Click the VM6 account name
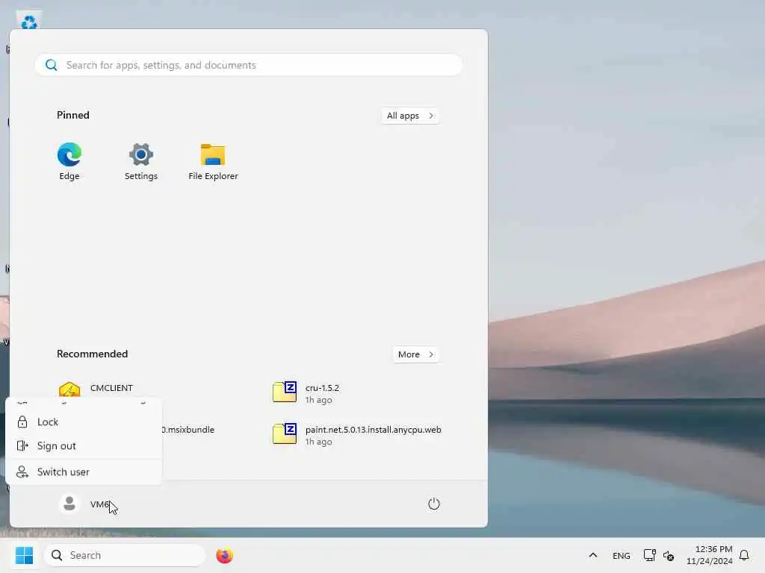765x573 pixels. (x=100, y=504)
